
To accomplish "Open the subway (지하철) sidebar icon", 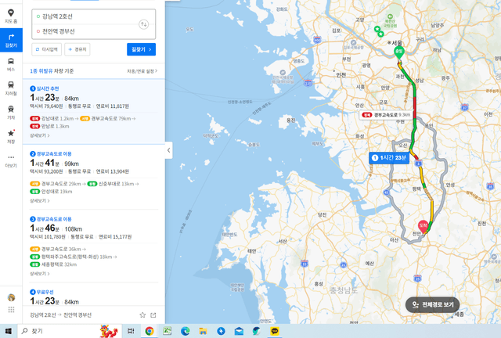I will coord(11,88).
